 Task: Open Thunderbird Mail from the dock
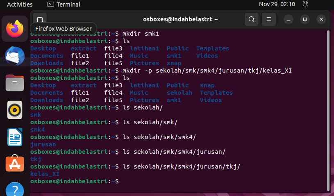[15, 56]
